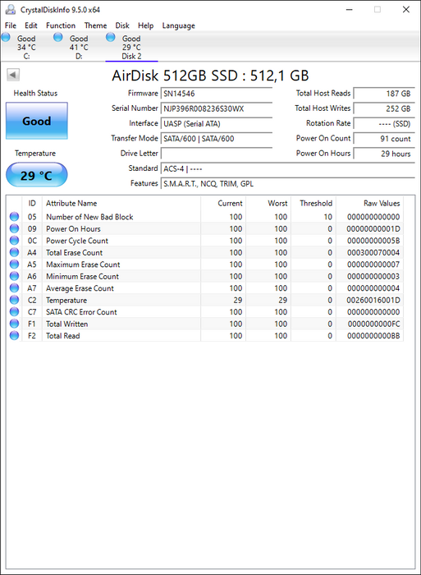
Task: Select the D: drive tab
Action: click(79, 47)
